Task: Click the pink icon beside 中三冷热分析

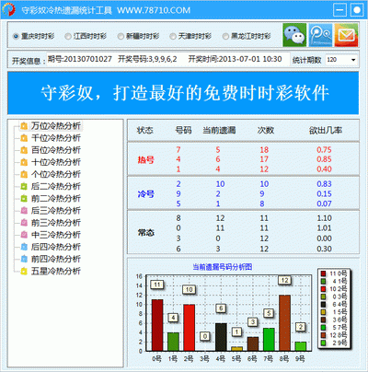Action: pos(24,235)
